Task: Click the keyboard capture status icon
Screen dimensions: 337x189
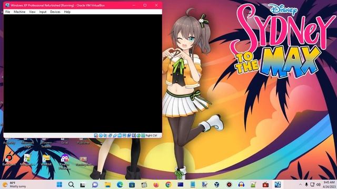Action: click(x=143, y=135)
